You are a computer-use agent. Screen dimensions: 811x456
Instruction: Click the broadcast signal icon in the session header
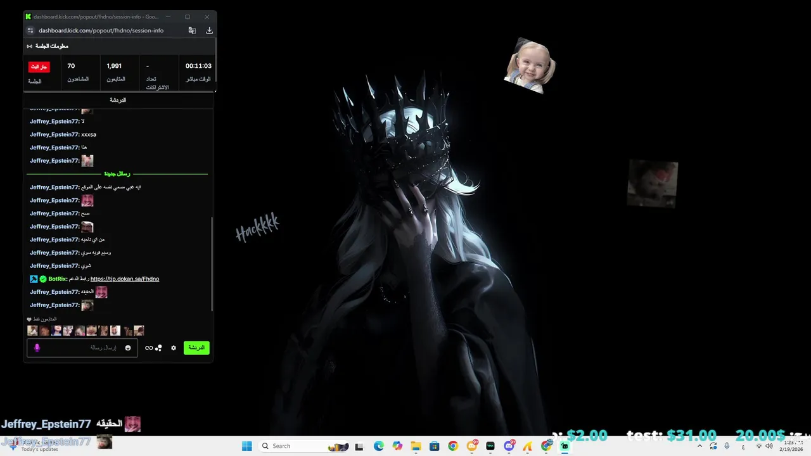[x=30, y=46]
